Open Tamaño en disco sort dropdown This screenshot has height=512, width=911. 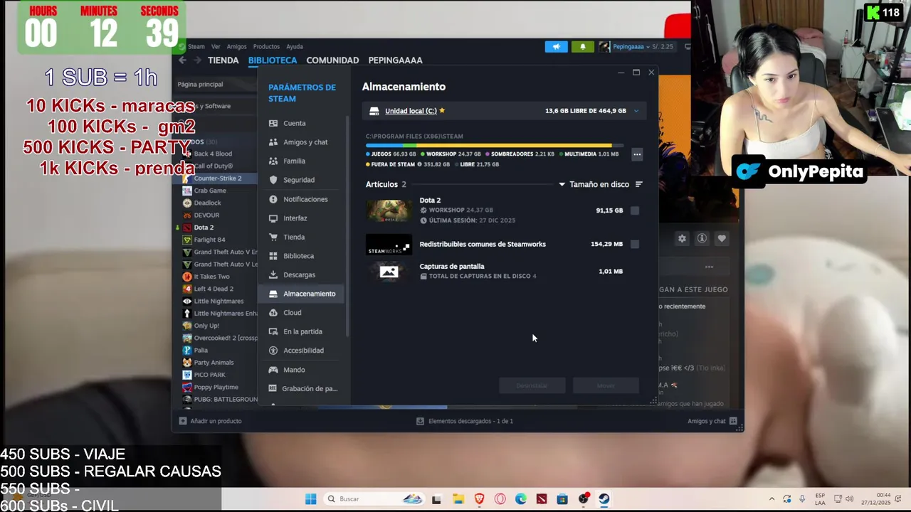[594, 184]
